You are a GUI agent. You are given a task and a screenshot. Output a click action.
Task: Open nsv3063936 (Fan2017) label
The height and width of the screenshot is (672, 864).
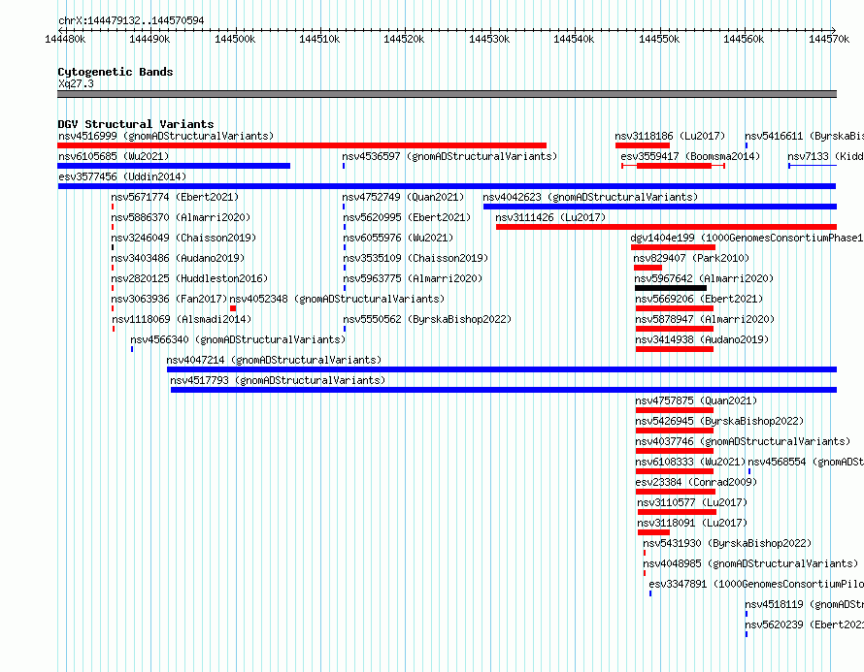[169, 299]
